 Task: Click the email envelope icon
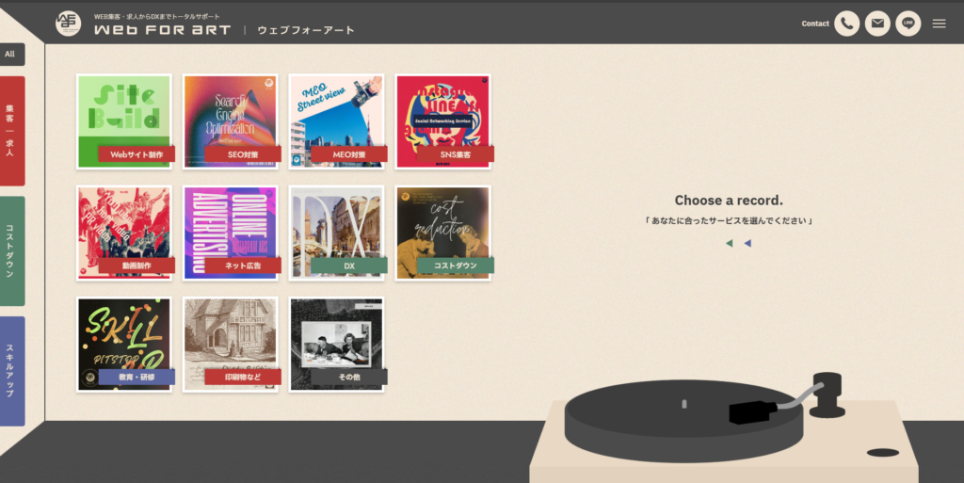[877, 24]
